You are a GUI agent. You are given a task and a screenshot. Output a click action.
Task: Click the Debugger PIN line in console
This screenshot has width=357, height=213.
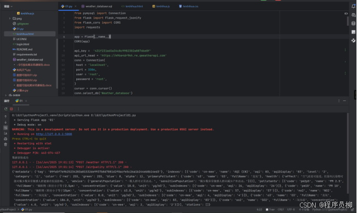pos(37,153)
